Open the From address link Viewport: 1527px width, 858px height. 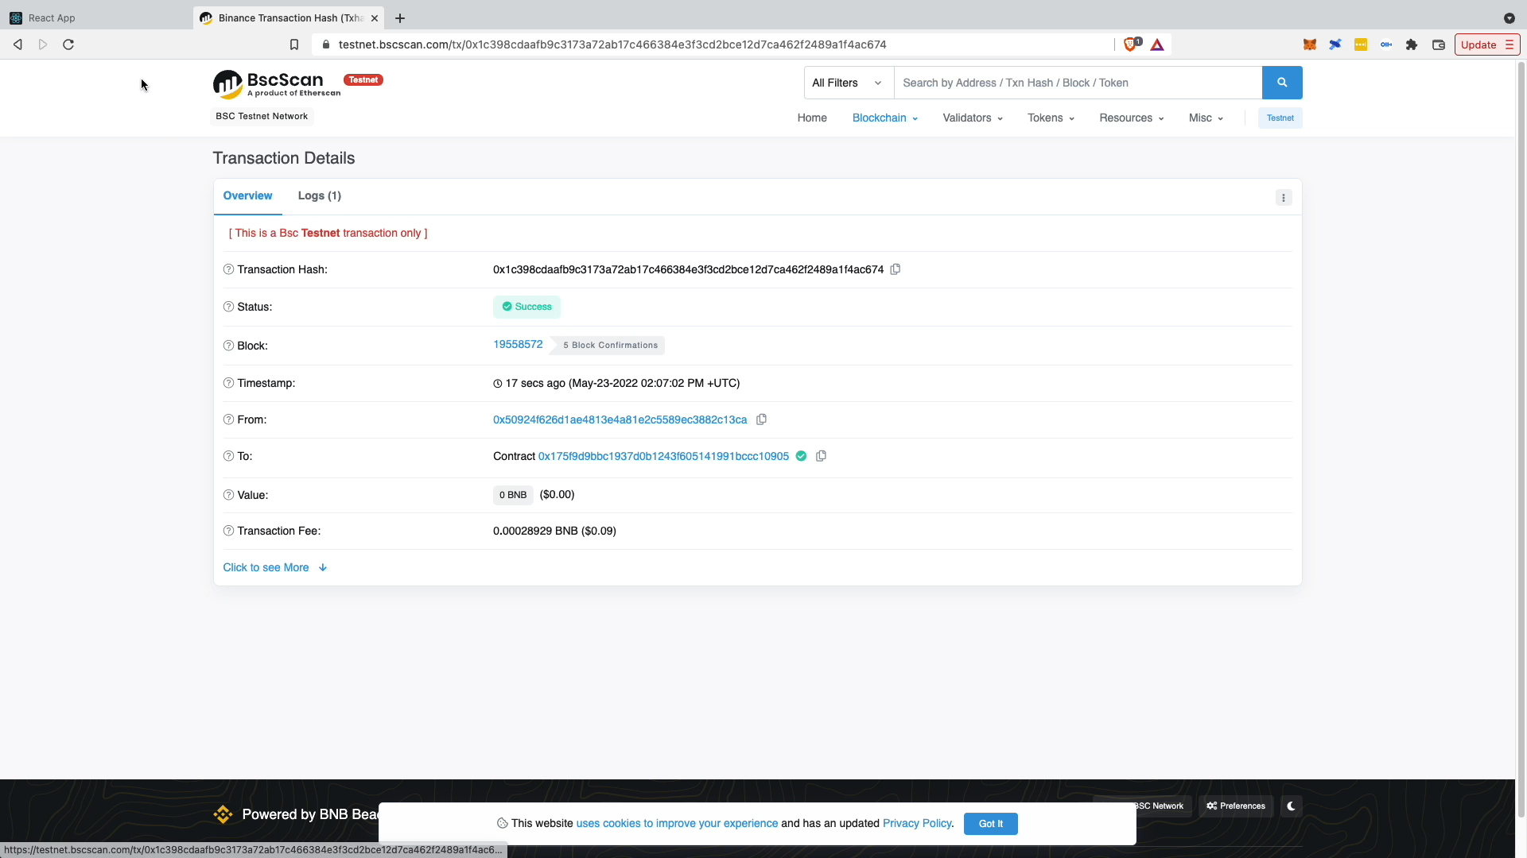coord(620,419)
